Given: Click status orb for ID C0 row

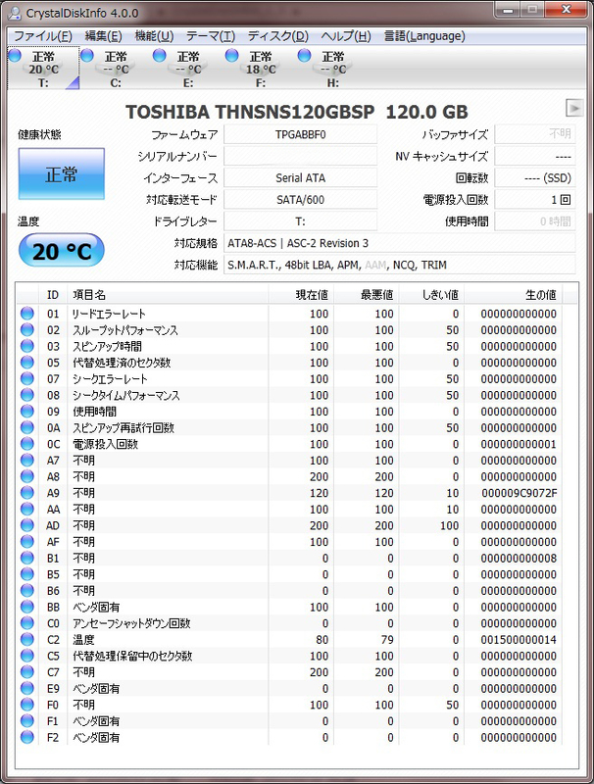Looking at the screenshot, I should point(27,623).
